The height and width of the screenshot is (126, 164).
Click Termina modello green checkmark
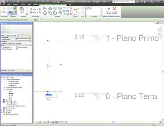tap(109, 10)
